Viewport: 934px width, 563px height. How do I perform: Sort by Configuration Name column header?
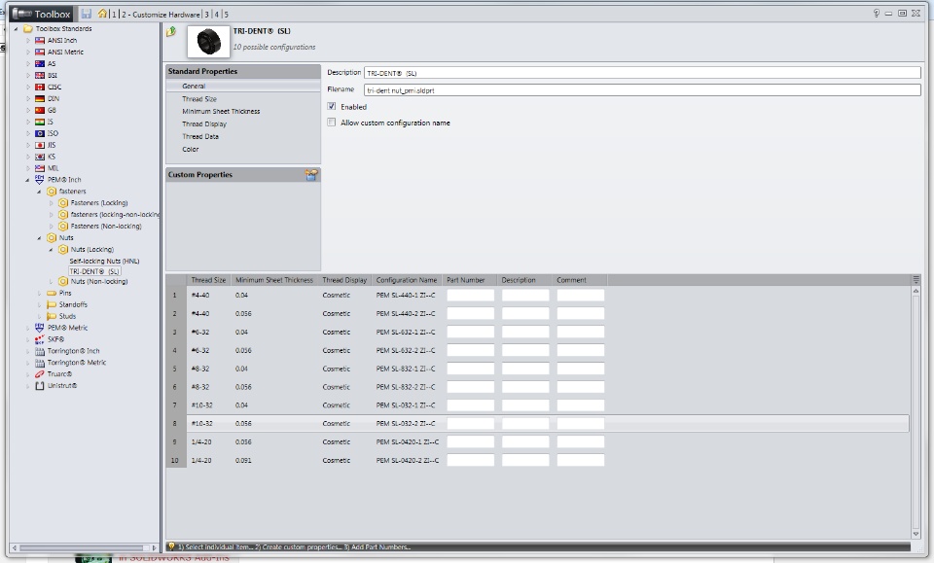click(x=407, y=280)
